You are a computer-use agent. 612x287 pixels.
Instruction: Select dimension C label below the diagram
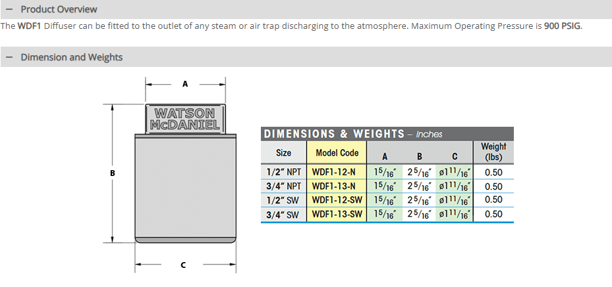[x=183, y=265]
